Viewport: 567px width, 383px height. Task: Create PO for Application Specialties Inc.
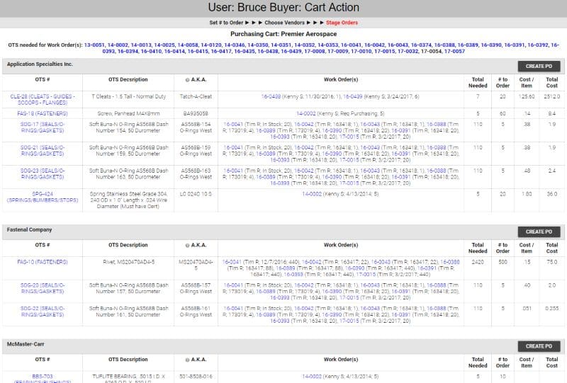pos(539,66)
